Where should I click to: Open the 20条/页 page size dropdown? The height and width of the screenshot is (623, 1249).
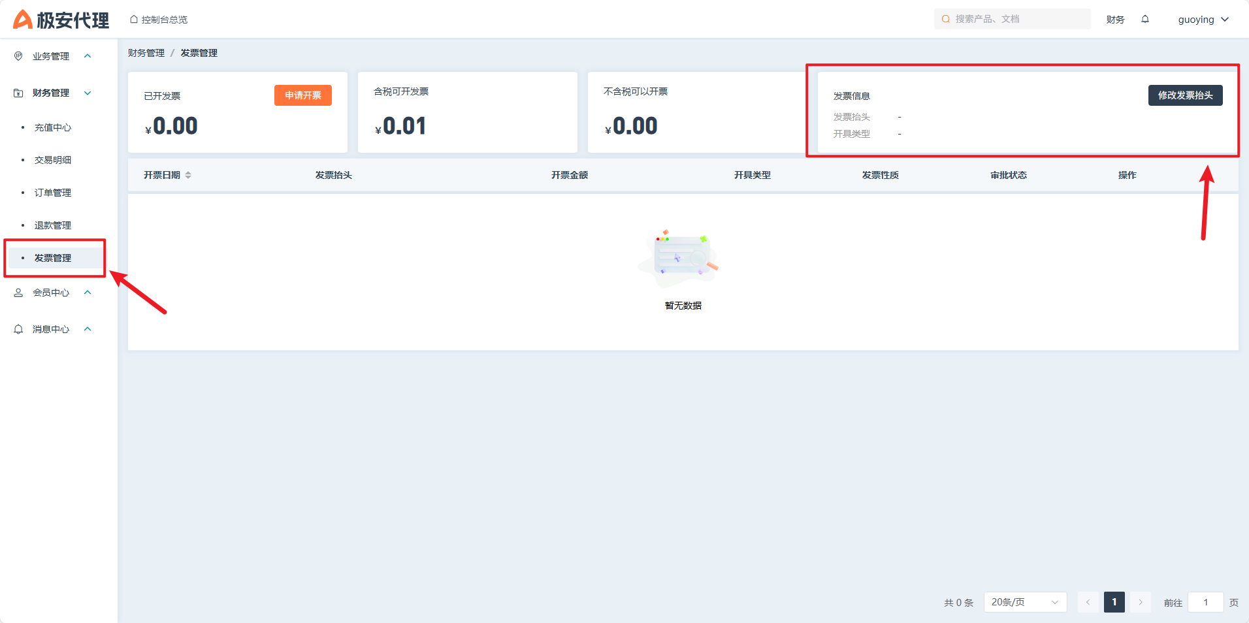pos(1024,602)
